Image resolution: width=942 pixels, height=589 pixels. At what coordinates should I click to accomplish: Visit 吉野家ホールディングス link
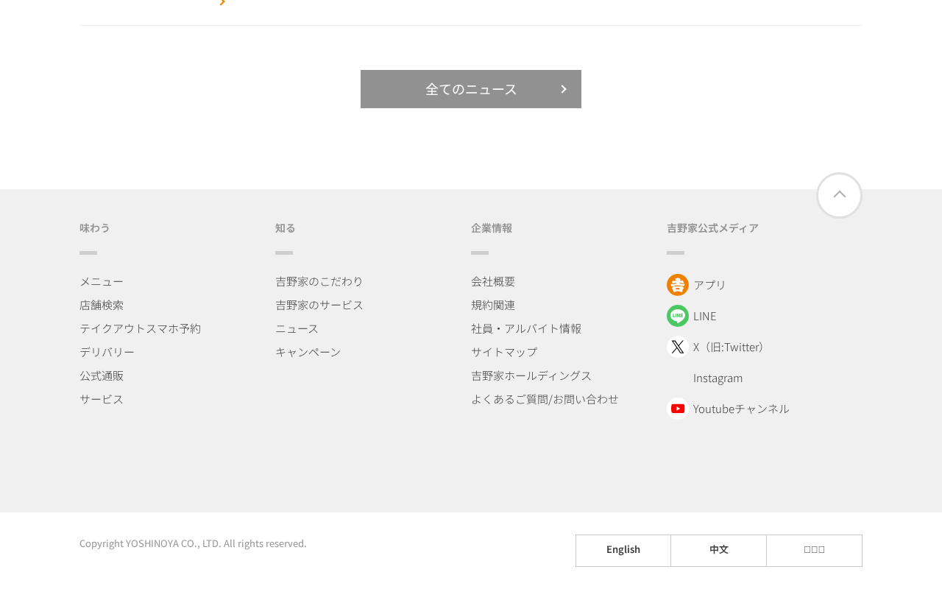tap(531, 375)
